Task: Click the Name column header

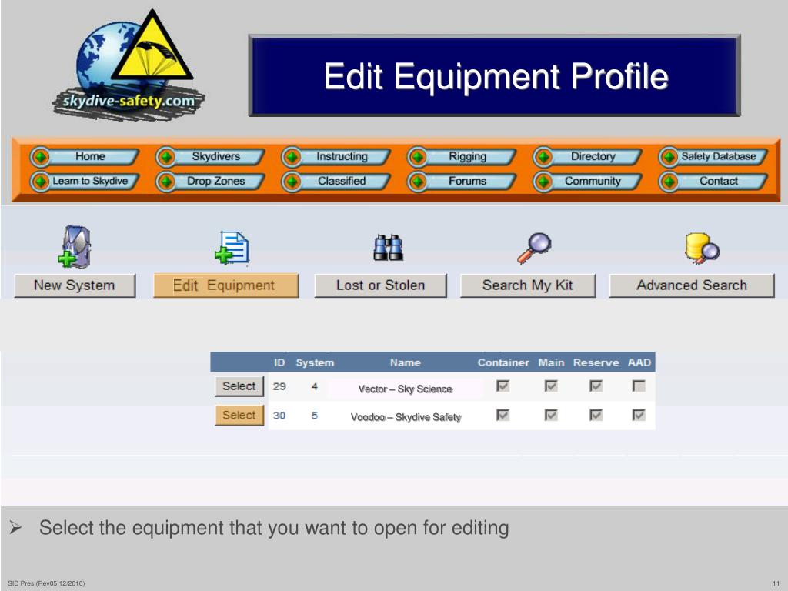Action: (x=405, y=362)
